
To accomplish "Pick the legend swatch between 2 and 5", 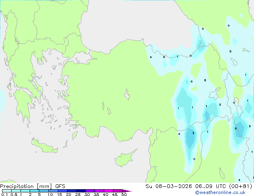I will click(x=34, y=191).
